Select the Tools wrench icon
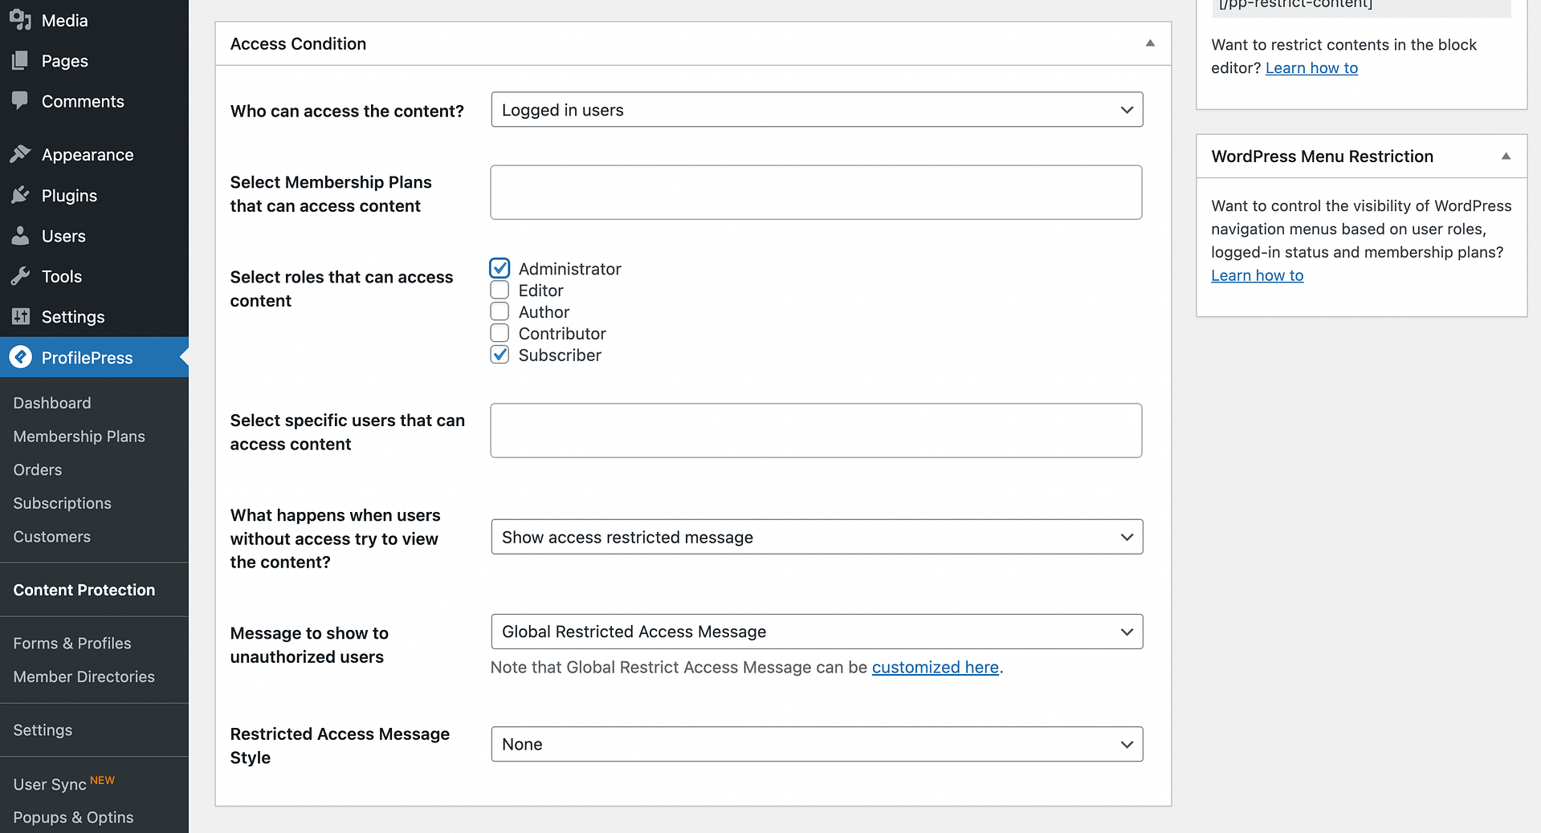Screen dimensions: 1541x833 point(20,276)
